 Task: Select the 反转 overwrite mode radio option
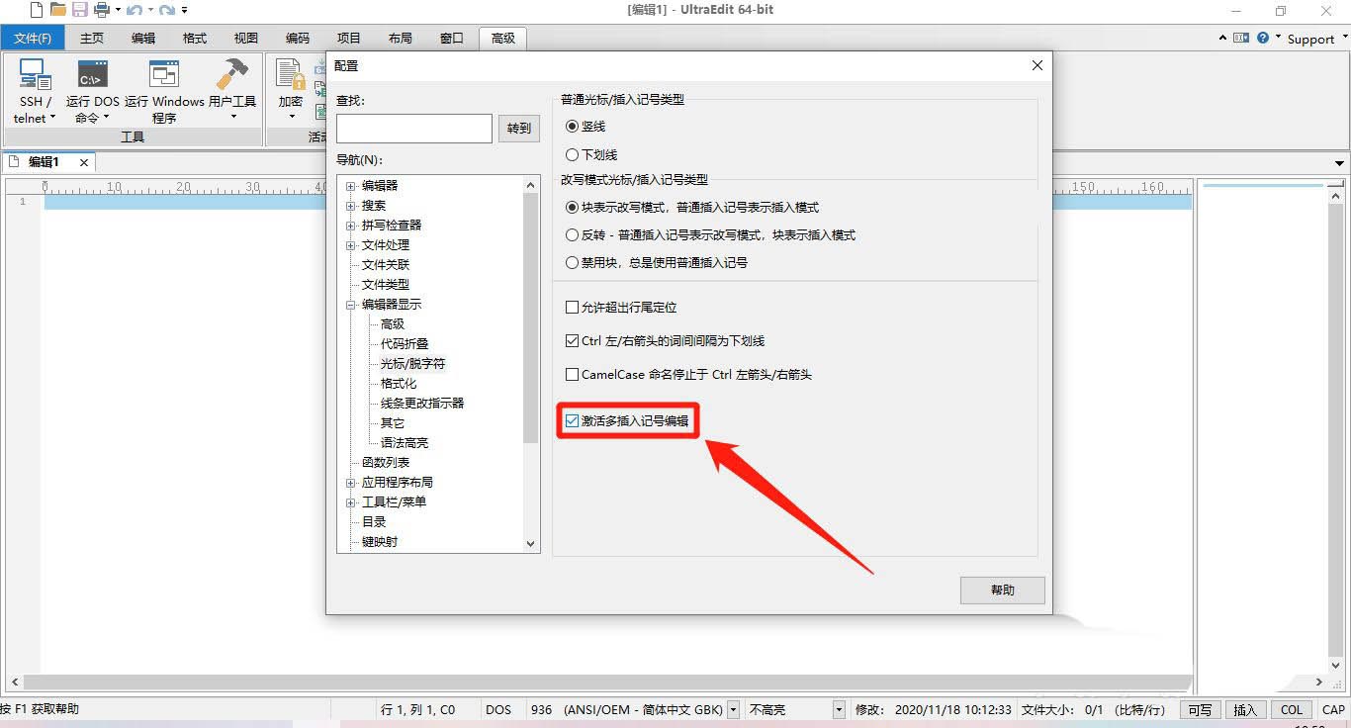[572, 235]
